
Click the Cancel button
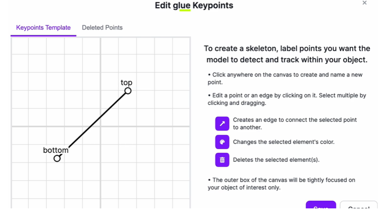pyautogui.click(x=358, y=206)
